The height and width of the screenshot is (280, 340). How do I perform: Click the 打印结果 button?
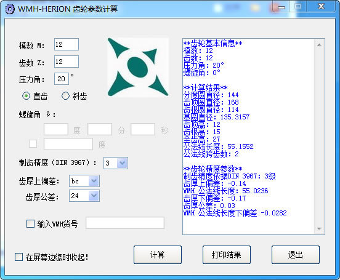point(227,255)
